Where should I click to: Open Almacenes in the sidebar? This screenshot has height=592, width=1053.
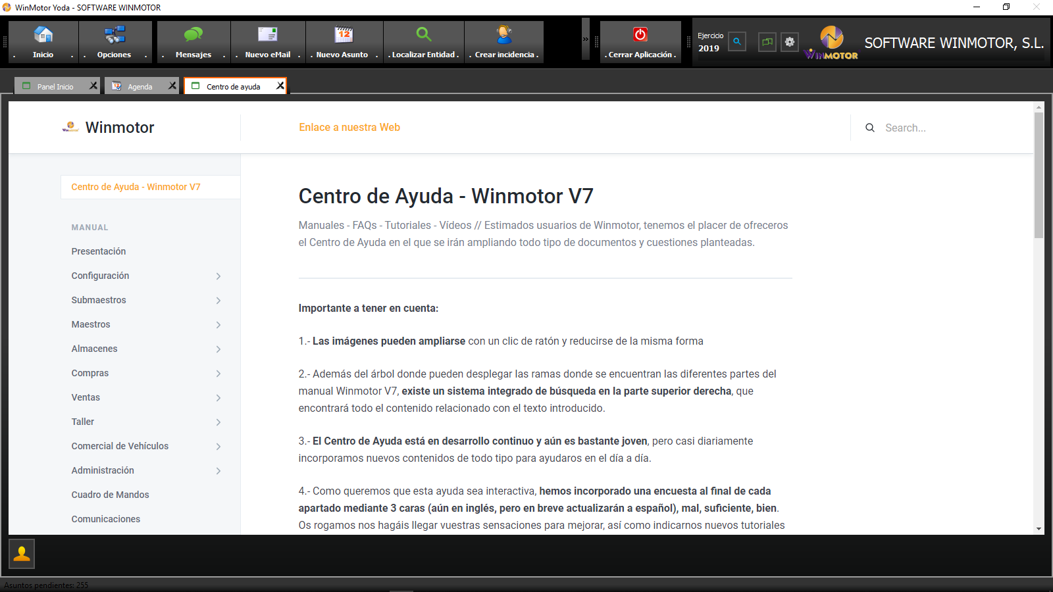95,349
